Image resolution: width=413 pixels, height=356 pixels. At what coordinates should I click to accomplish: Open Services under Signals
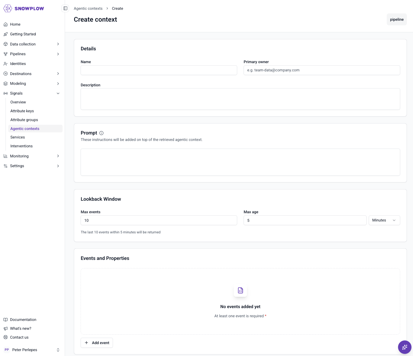click(x=18, y=137)
